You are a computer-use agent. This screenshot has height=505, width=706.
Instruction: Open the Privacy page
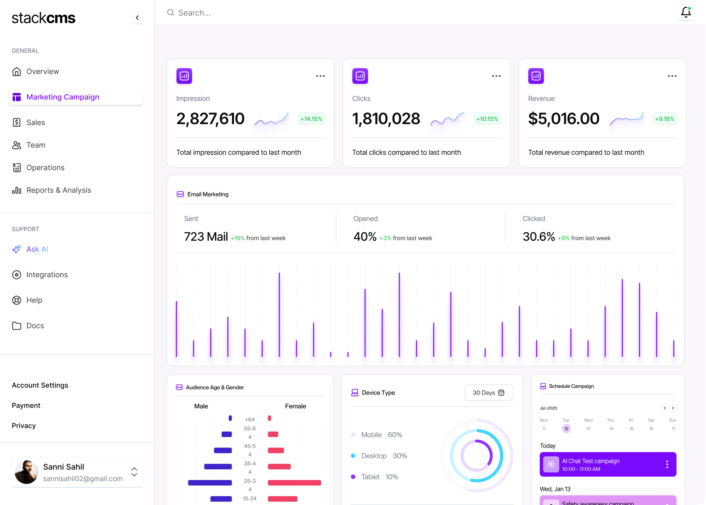pyautogui.click(x=24, y=425)
